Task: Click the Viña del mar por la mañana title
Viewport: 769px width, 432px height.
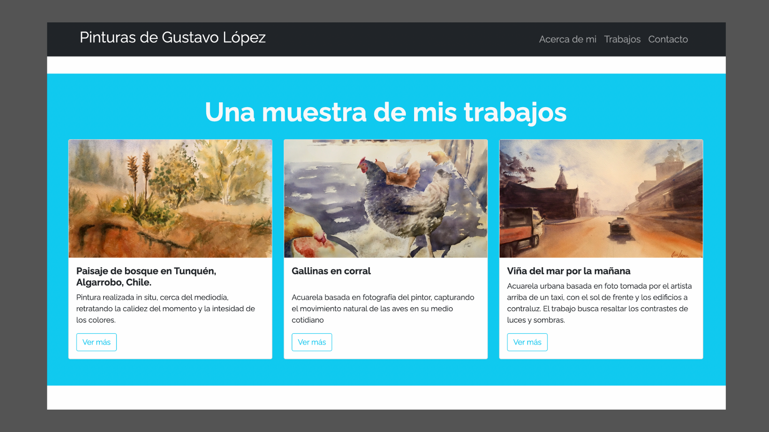Action: pyautogui.click(x=569, y=271)
